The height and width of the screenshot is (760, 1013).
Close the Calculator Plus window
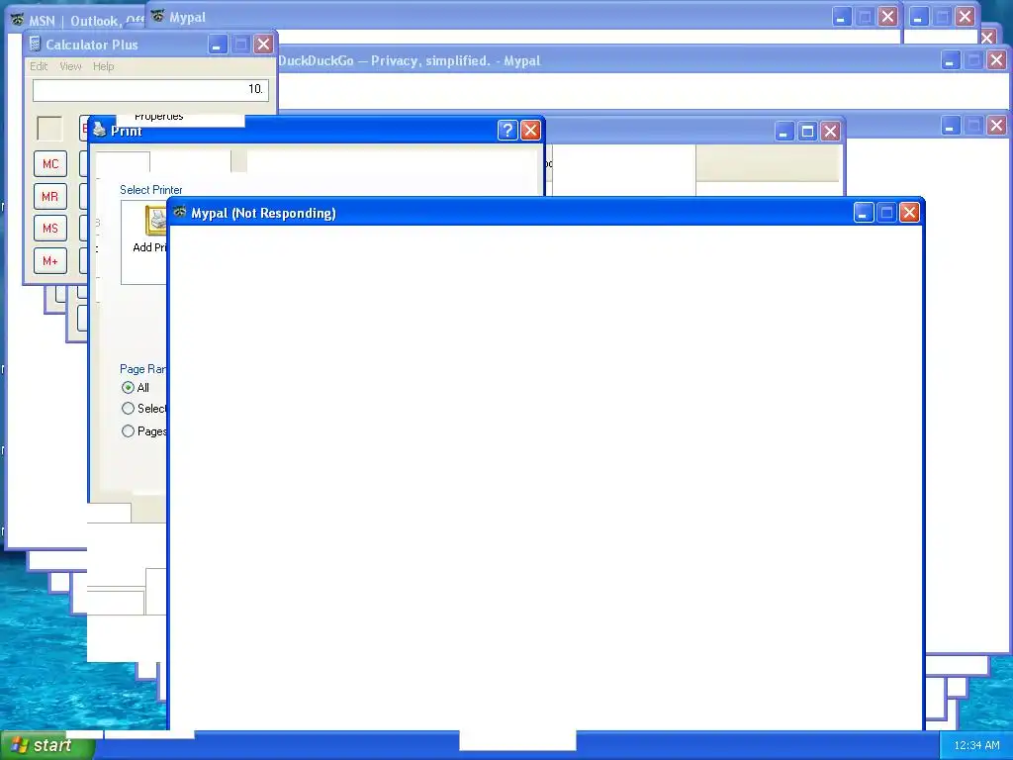[263, 44]
